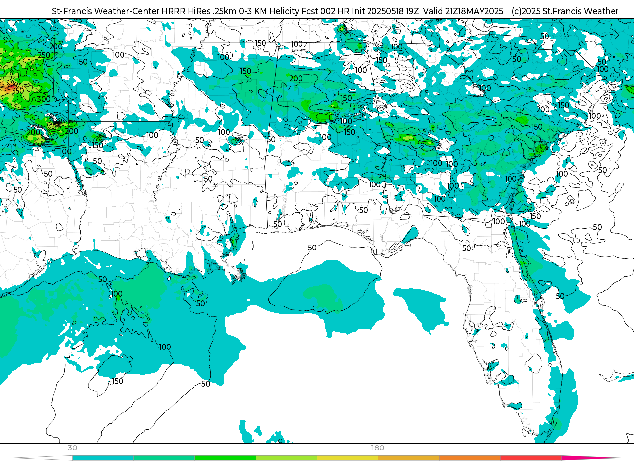The width and height of the screenshot is (634, 462).
Task: Click the yellow color bar segment
Action: click(347, 458)
